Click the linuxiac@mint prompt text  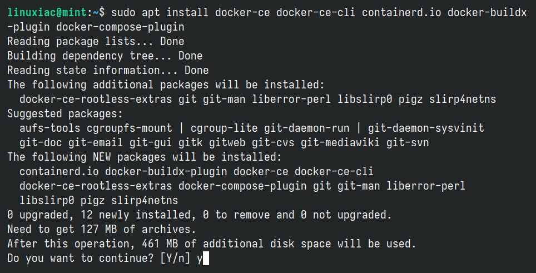point(47,13)
